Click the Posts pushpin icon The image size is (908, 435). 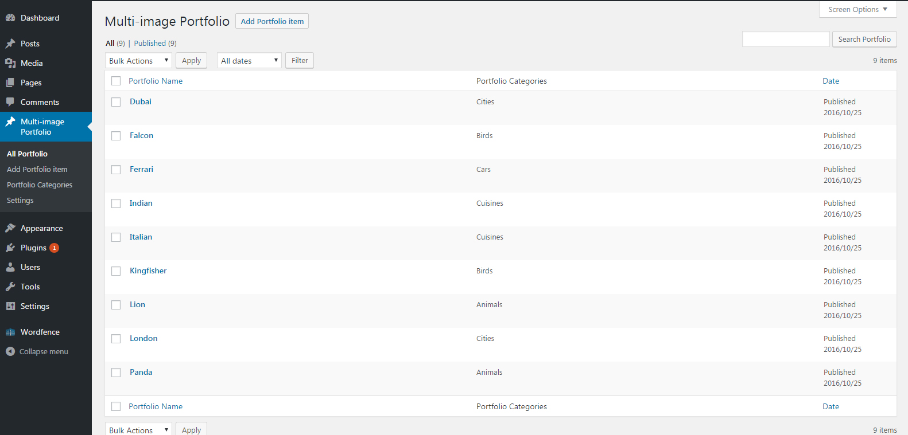[10, 44]
